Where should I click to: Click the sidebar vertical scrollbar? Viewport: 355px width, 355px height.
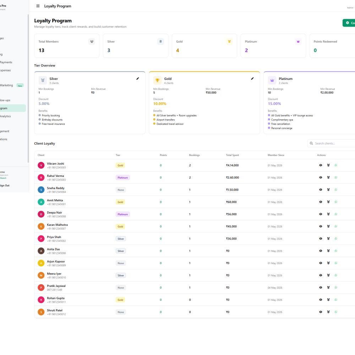(28, 88)
